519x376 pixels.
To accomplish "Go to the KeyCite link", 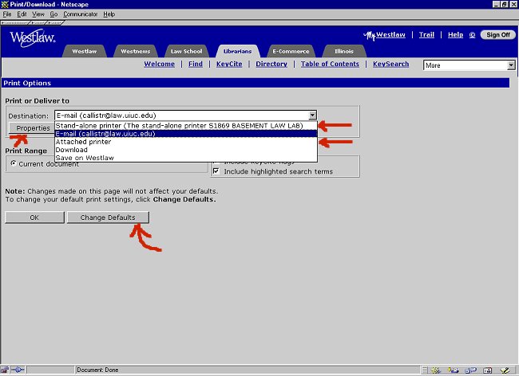I will [229, 64].
